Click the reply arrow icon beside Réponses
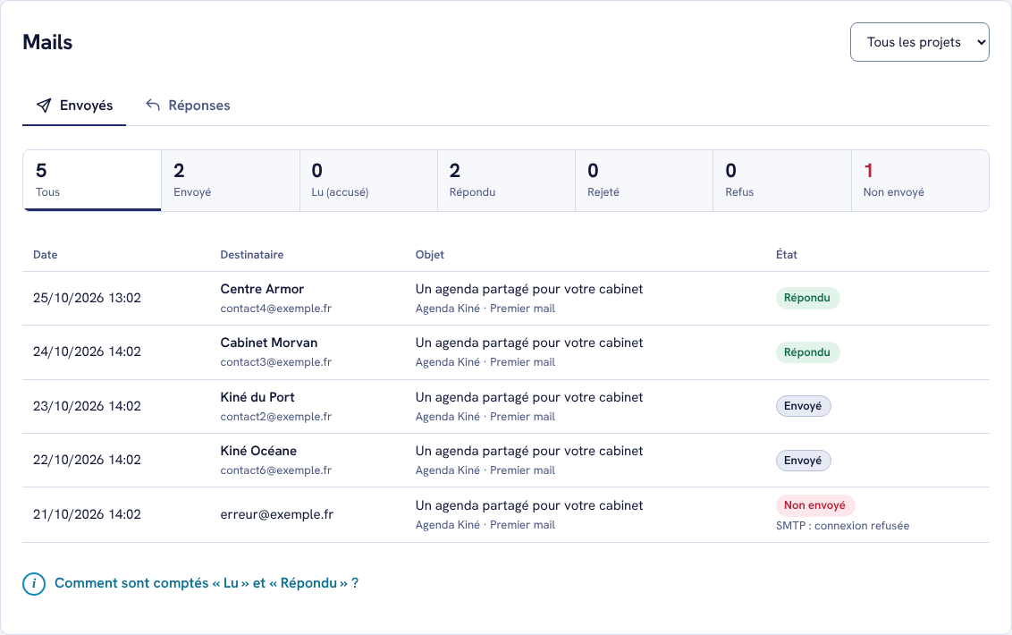The height and width of the screenshot is (635, 1012). click(153, 105)
